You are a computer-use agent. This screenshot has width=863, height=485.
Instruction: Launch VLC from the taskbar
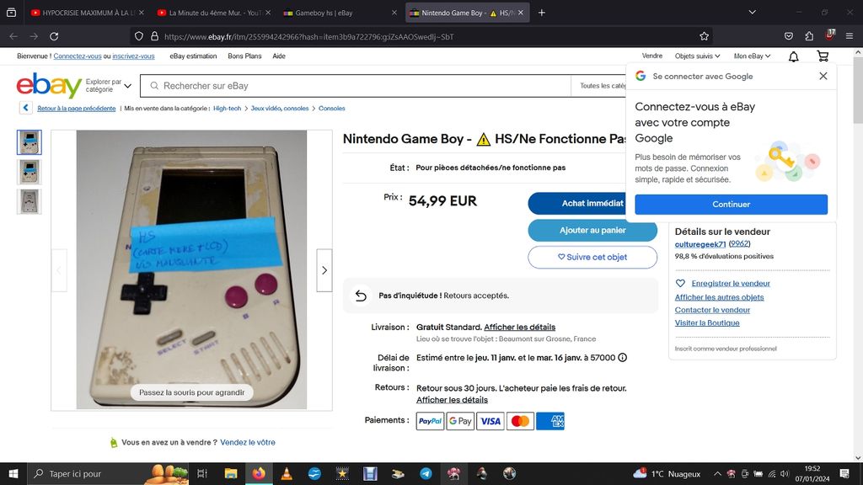point(287,473)
